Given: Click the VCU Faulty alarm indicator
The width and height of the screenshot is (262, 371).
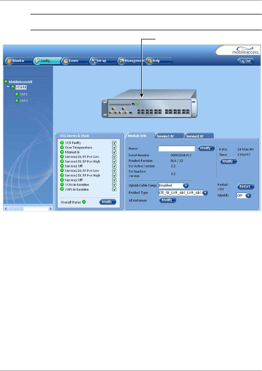Looking at the screenshot, I should (x=62, y=143).
